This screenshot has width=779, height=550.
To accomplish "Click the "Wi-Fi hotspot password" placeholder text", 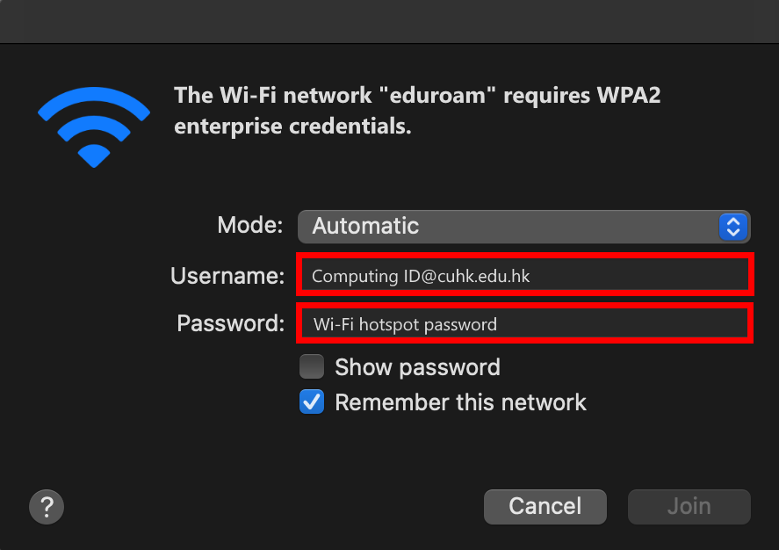I will pos(405,324).
